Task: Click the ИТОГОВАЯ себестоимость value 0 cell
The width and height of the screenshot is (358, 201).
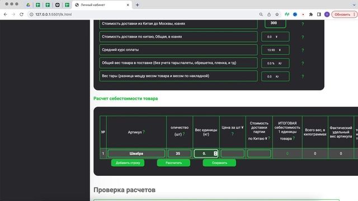Action: (x=287, y=154)
